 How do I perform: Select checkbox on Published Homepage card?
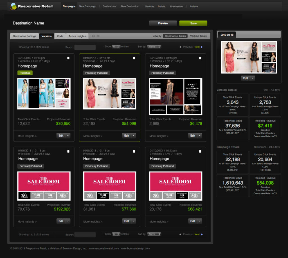(x=68, y=58)
